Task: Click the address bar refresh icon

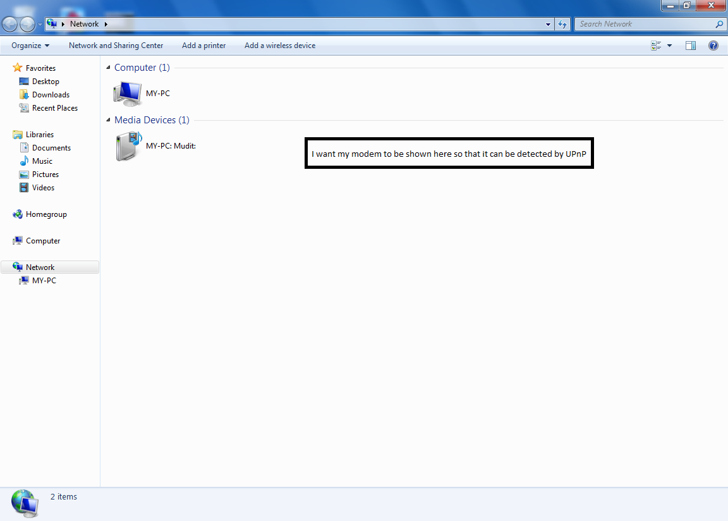Action: tap(562, 24)
